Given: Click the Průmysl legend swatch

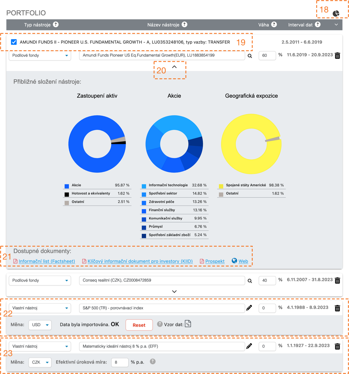Looking at the screenshot, I should [x=144, y=228].
